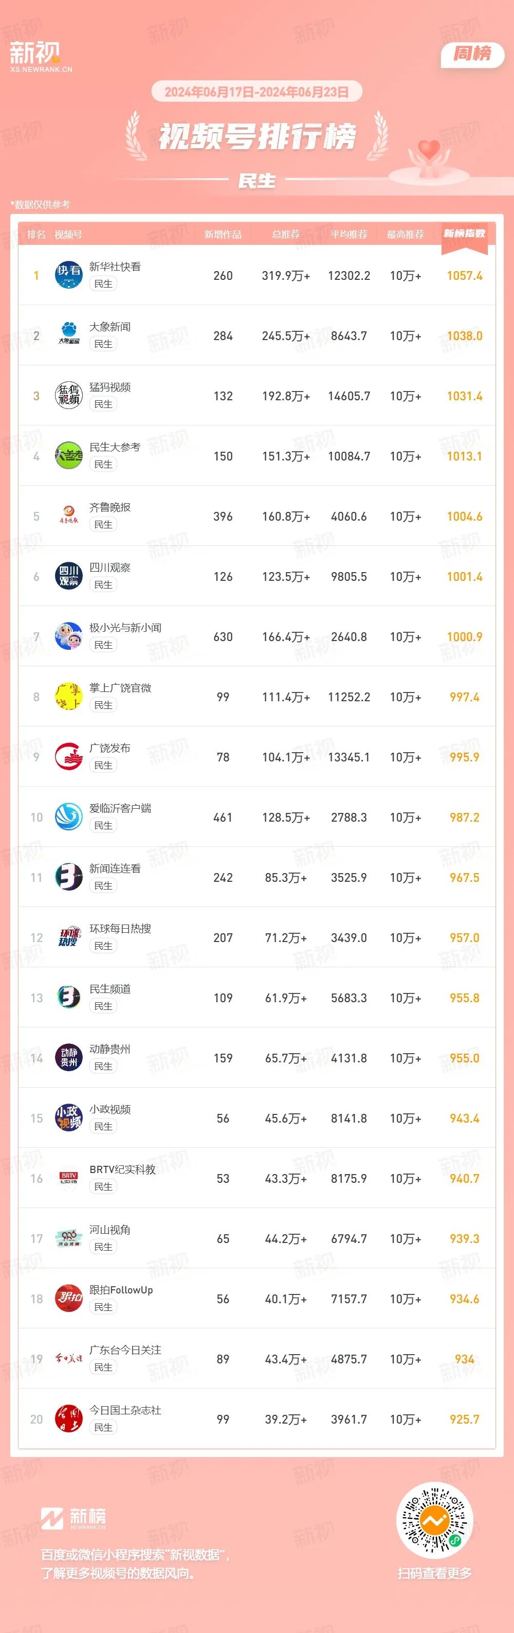Open the 小政视频 avatar icon
Screen dimensions: 514x1633
(68, 1119)
